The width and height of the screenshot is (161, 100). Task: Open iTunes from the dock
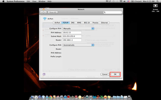click(x=65, y=97)
